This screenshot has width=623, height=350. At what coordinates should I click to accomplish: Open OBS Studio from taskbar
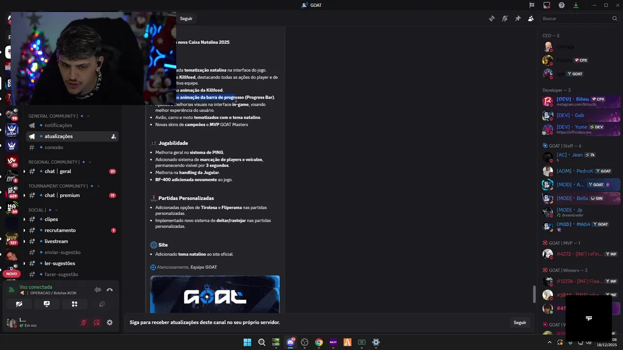[x=305, y=342]
